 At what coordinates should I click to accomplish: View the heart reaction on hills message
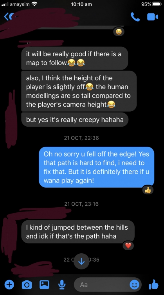point(128,245)
